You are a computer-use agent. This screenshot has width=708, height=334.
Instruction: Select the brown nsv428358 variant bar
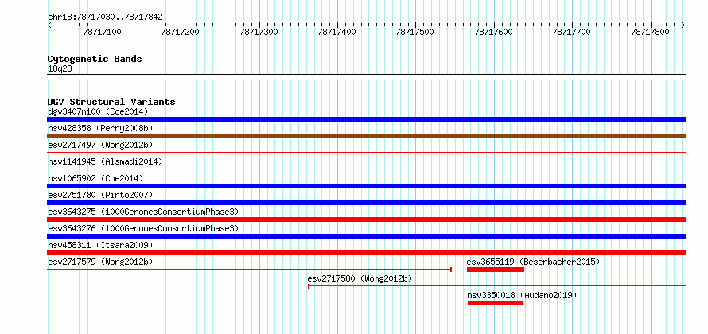point(366,136)
